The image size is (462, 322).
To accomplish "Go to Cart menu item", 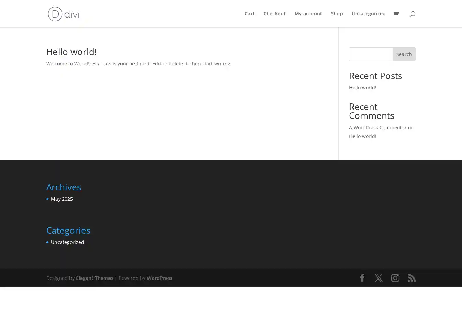I will tap(249, 14).
